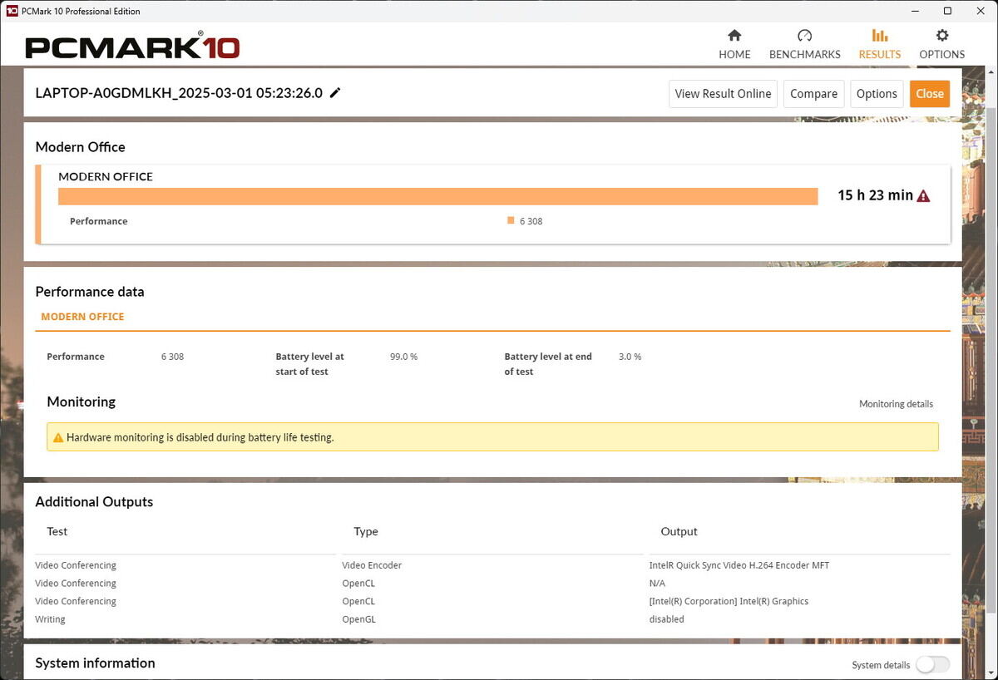Open the Home tab icon
Image resolution: width=998 pixels, height=680 pixels.
pos(734,36)
